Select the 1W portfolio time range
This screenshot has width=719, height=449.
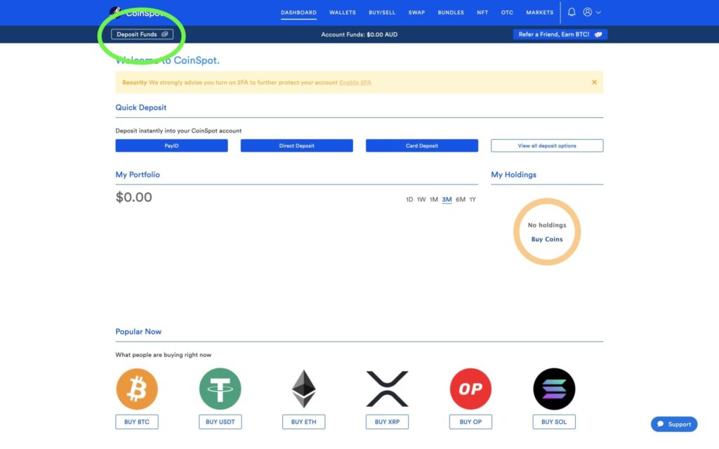421,200
